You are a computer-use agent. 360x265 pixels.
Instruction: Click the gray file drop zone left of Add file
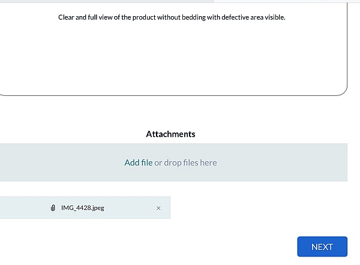pyautogui.click(x=62, y=162)
